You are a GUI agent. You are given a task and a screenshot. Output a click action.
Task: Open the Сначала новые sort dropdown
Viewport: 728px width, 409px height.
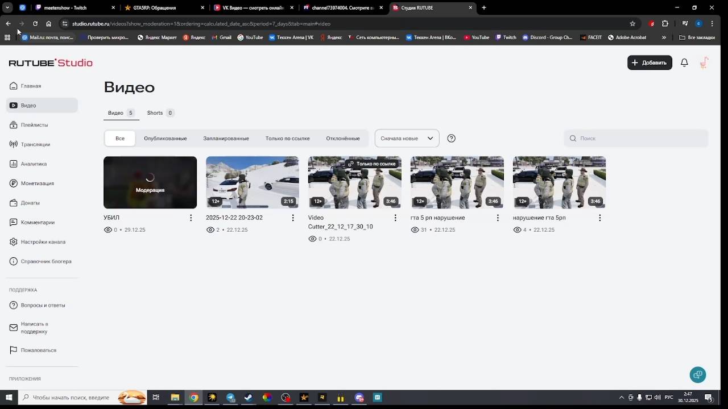[x=407, y=138]
